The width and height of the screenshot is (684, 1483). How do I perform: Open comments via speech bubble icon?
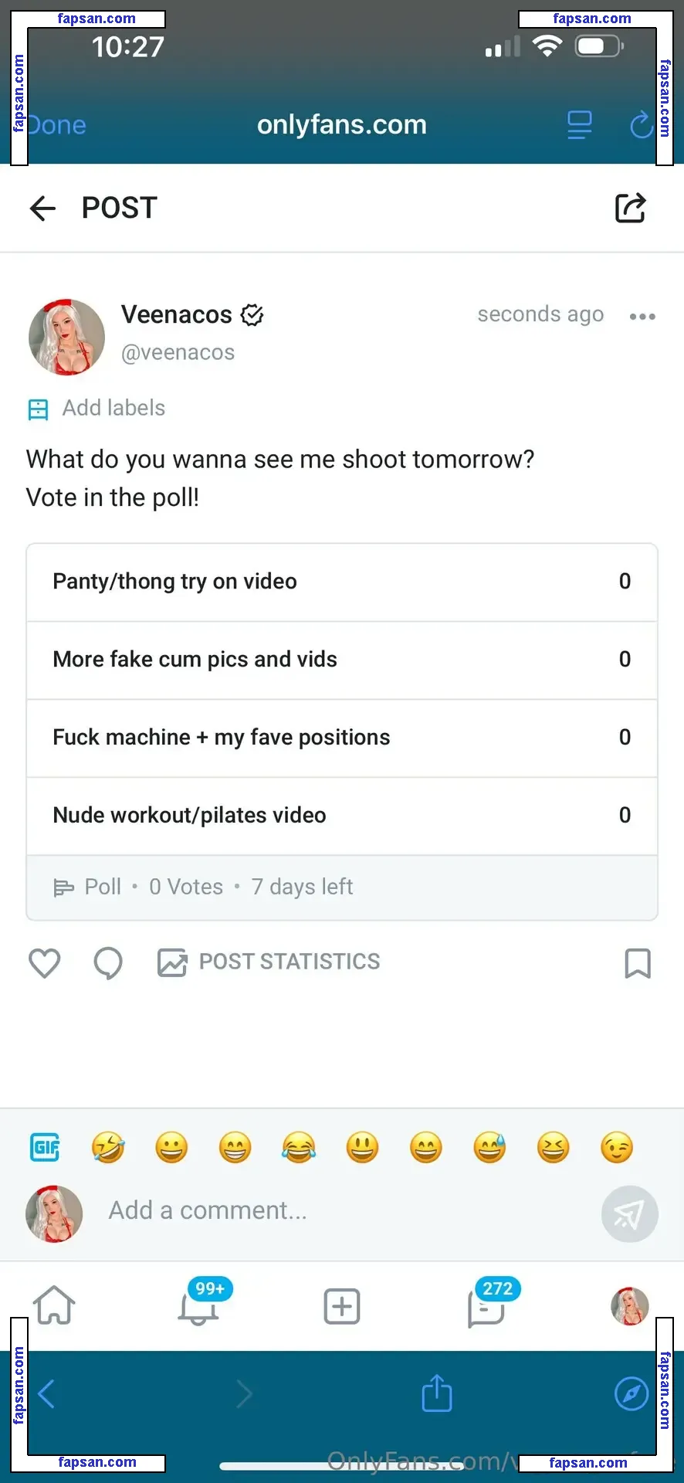(108, 963)
